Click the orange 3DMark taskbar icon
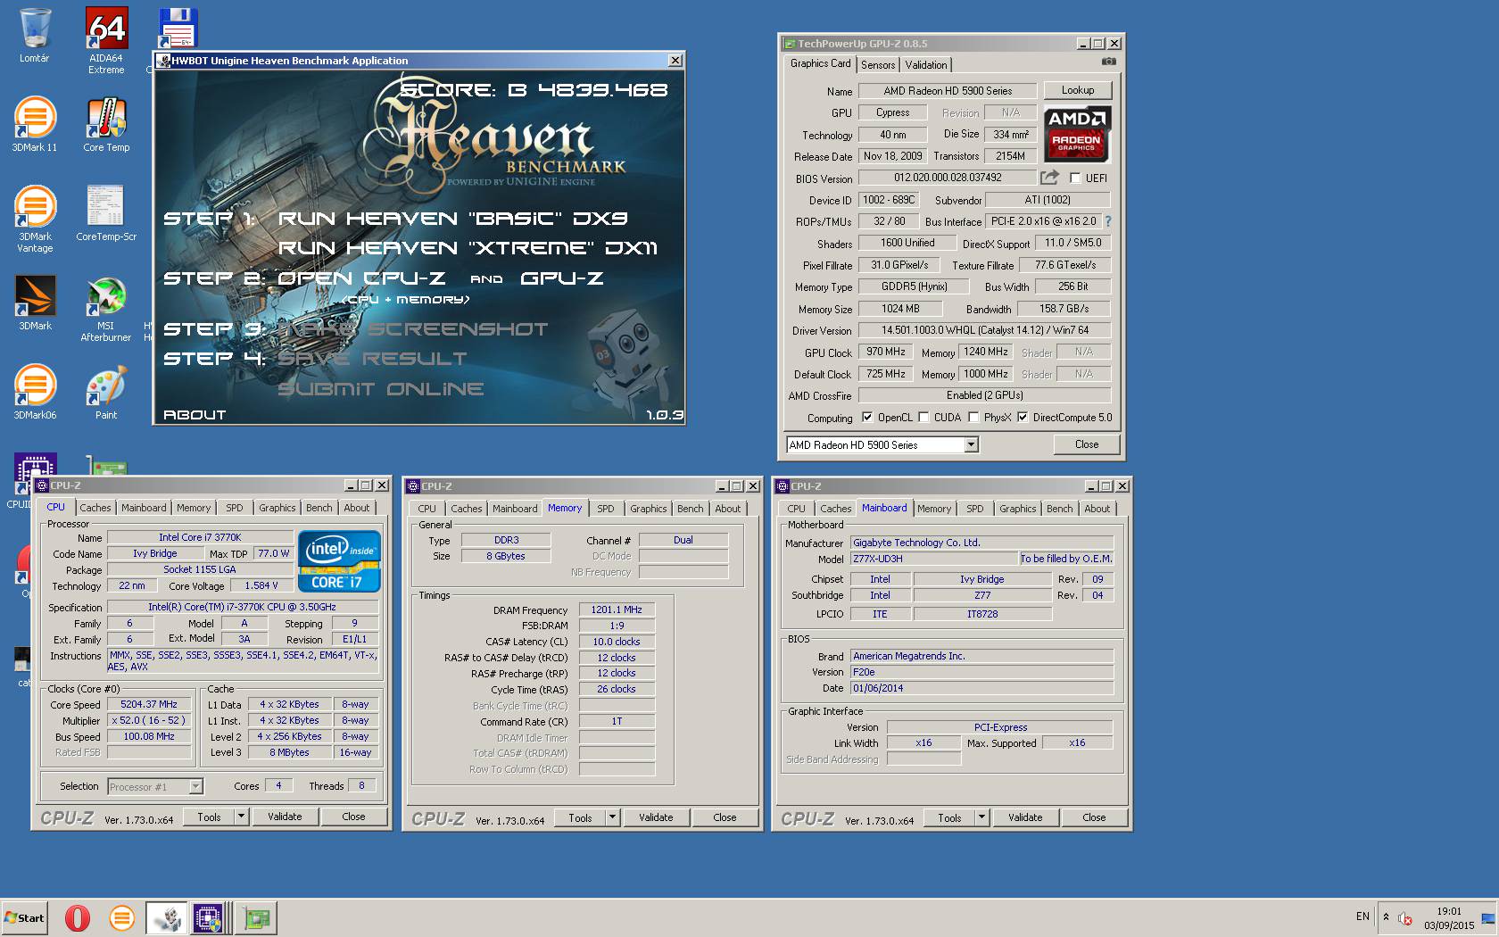This screenshot has height=937, width=1499. coord(121,917)
